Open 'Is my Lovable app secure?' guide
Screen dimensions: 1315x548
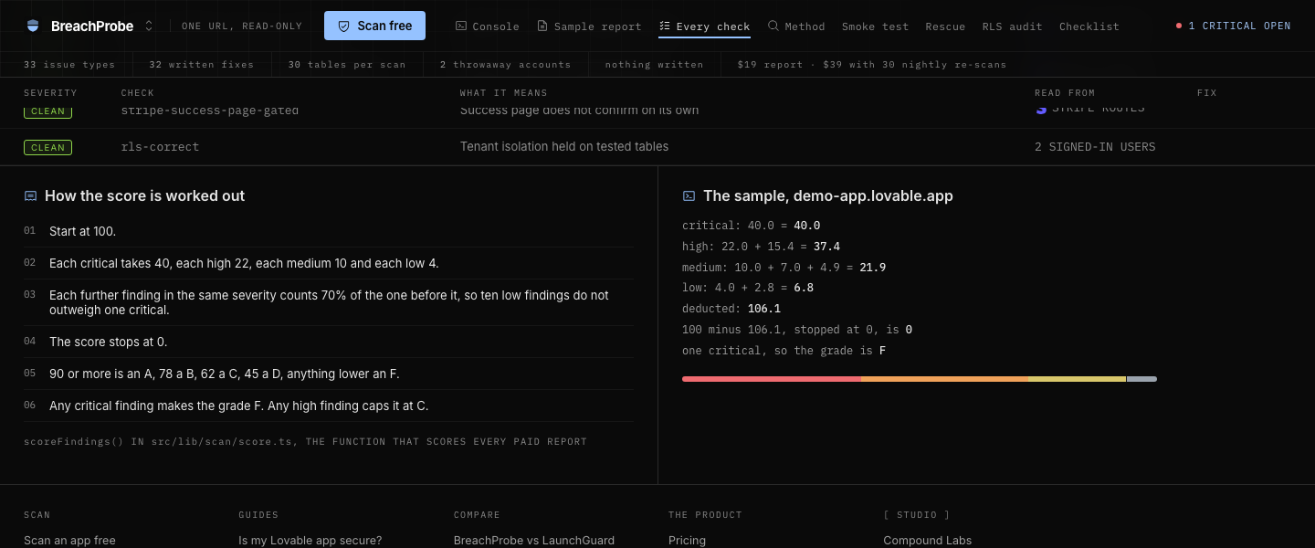pyautogui.click(x=310, y=541)
